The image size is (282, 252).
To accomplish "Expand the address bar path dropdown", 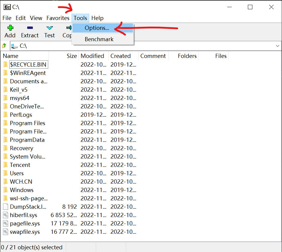I will [277, 46].
